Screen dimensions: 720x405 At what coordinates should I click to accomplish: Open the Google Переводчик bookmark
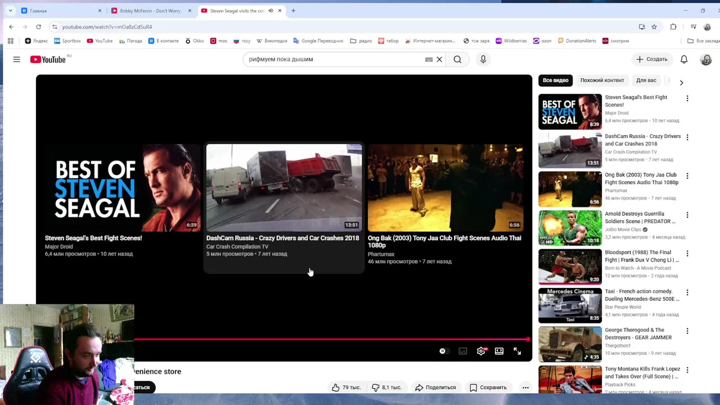[x=318, y=40]
